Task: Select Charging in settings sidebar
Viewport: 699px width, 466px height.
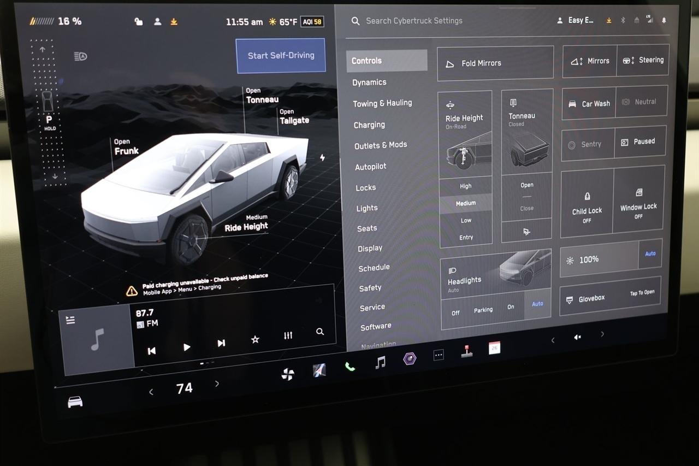Action: click(x=369, y=125)
